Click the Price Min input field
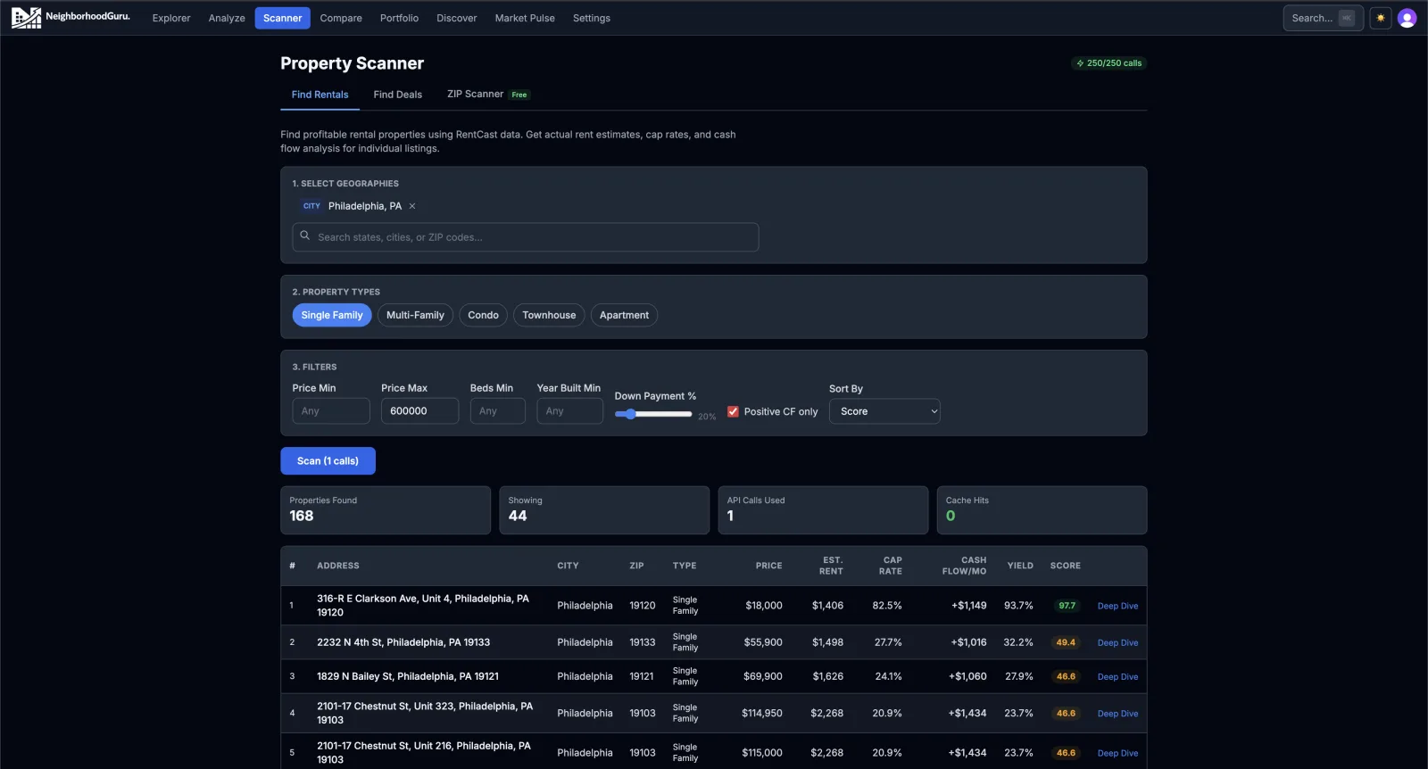 click(x=331, y=411)
